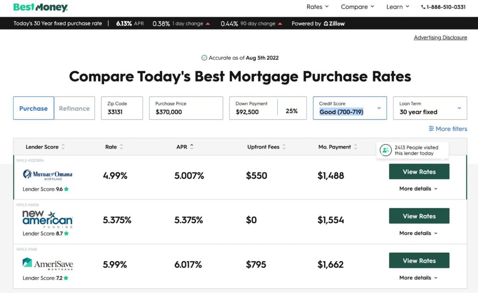Sort by the Upfront Fees column arrows
478x293 pixels.
point(284,147)
